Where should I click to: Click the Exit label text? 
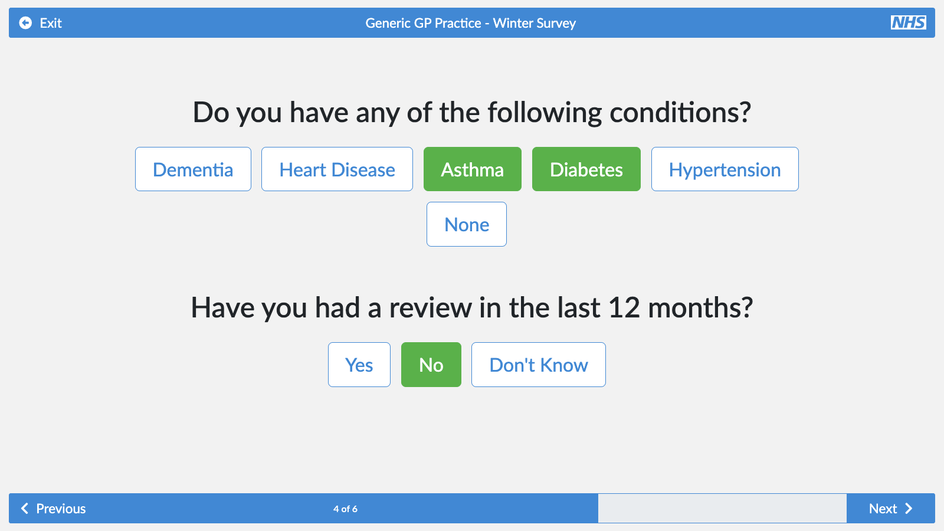coord(51,23)
